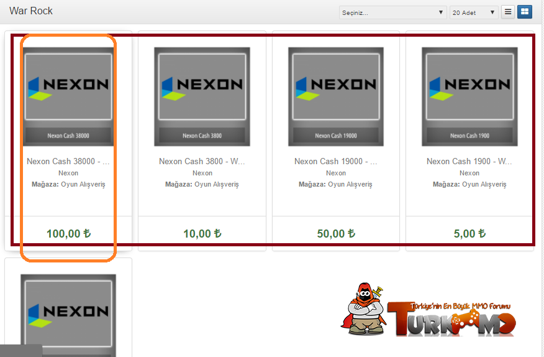Open the Seçiniz sorting dropdown

[x=392, y=12]
